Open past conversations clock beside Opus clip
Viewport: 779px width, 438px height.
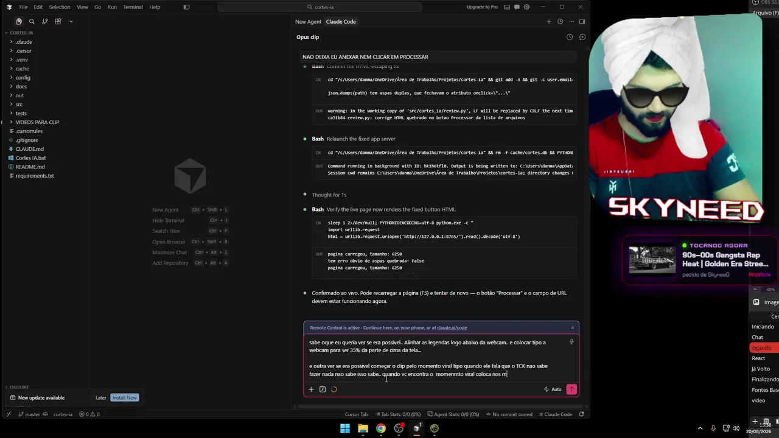click(570, 37)
